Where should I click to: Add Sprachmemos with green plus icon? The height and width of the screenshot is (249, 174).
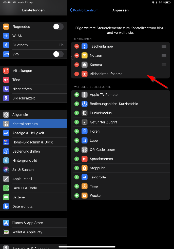pos(76,159)
